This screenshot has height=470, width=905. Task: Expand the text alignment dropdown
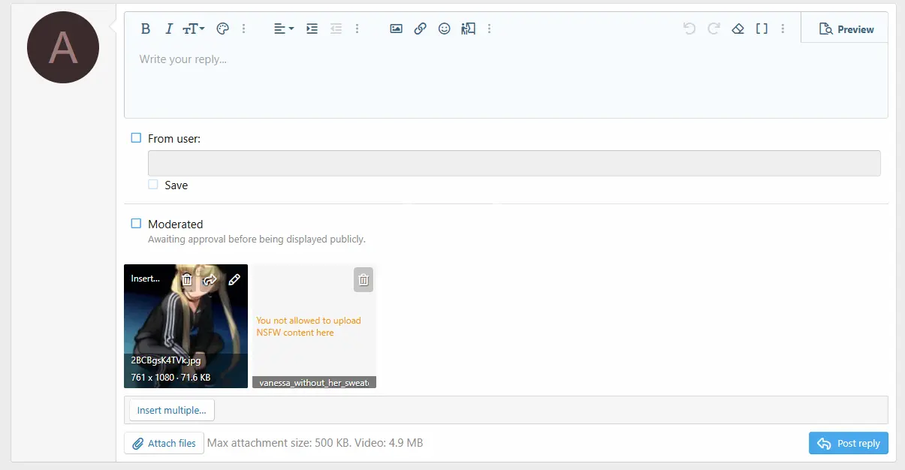tap(283, 29)
